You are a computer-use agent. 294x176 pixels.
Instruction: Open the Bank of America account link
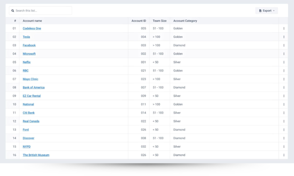pos(34,88)
